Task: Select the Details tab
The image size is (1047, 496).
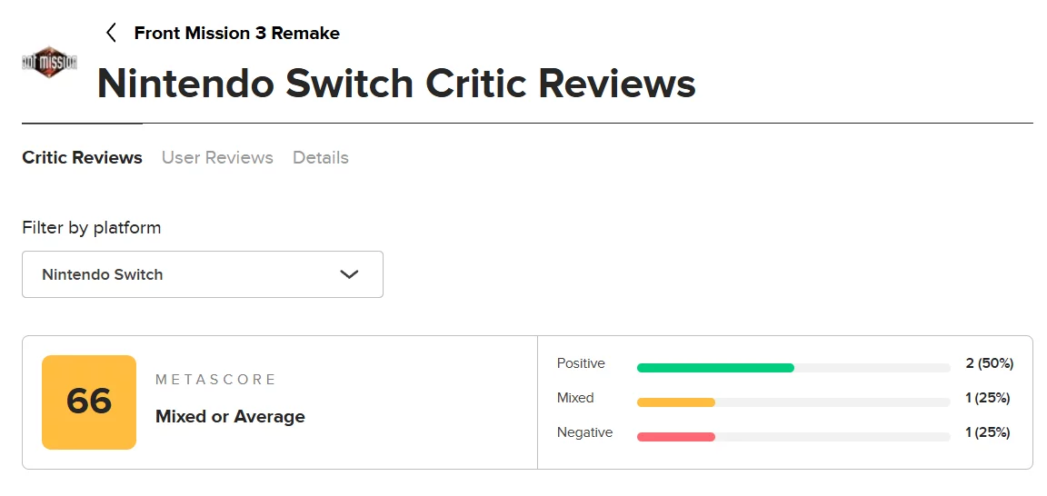Action: [x=321, y=158]
